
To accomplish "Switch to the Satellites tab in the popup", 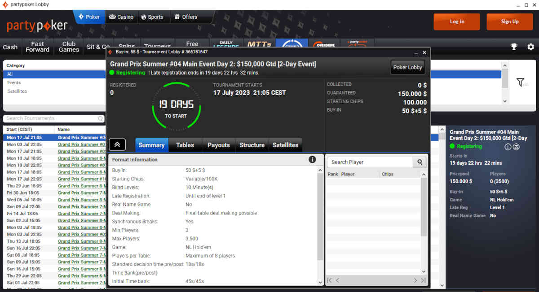I will pos(286,145).
